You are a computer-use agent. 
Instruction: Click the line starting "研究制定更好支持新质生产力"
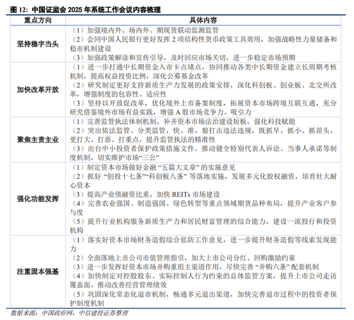point(203,85)
